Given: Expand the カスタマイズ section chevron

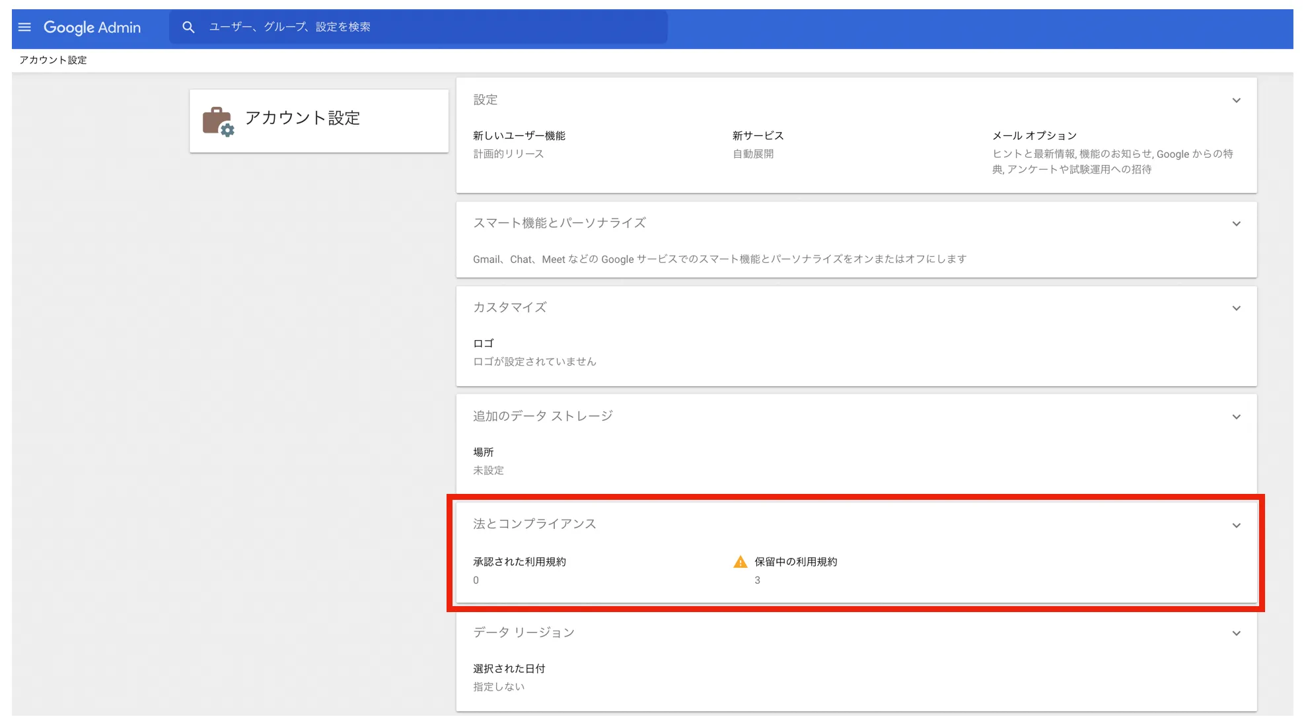Looking at the screenshot, I should 1236,308.
